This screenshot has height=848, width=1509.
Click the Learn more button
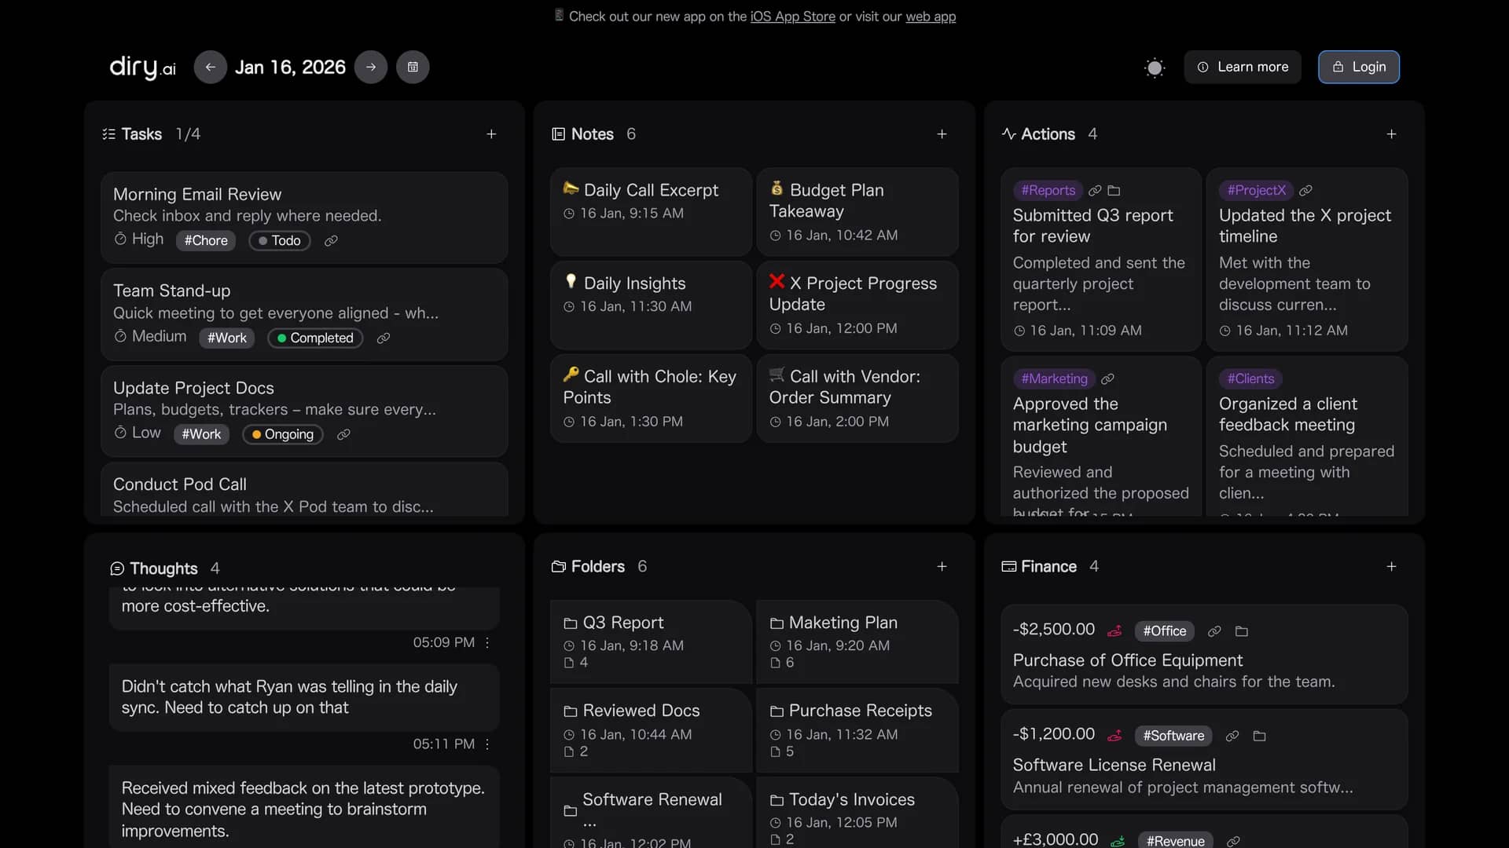click(1243, 68)
